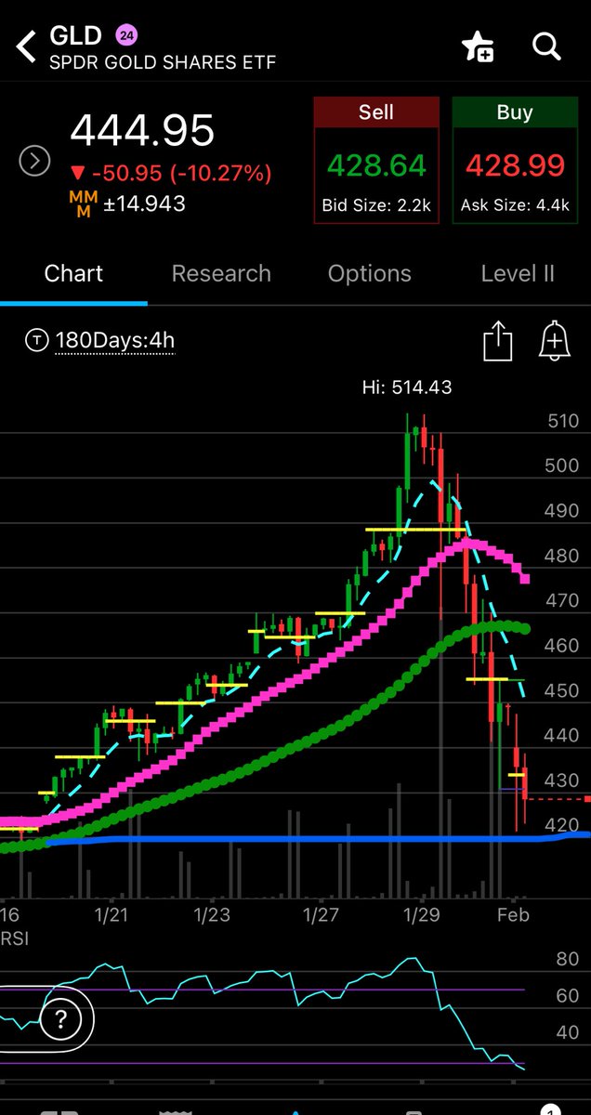Open the Options tab
This screenshot has width=591, height=1115.
[x=369, y=273]
